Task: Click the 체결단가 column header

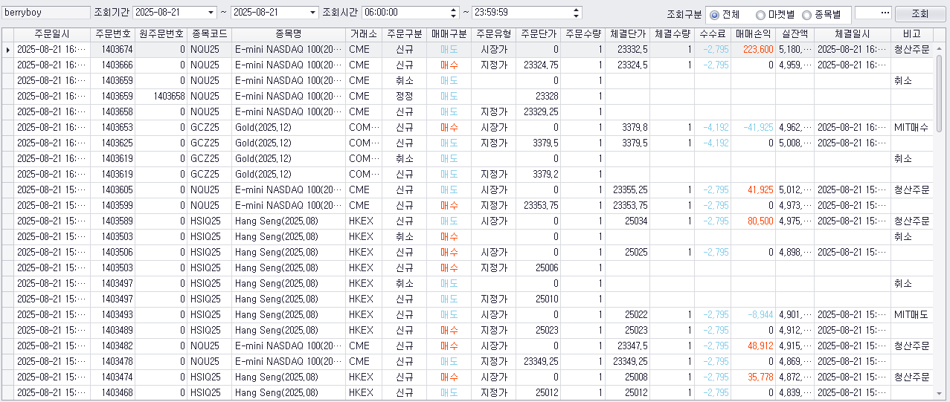Action: click(x=627, y=34)
